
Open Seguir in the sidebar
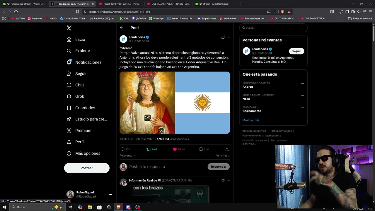coord(76,74)
